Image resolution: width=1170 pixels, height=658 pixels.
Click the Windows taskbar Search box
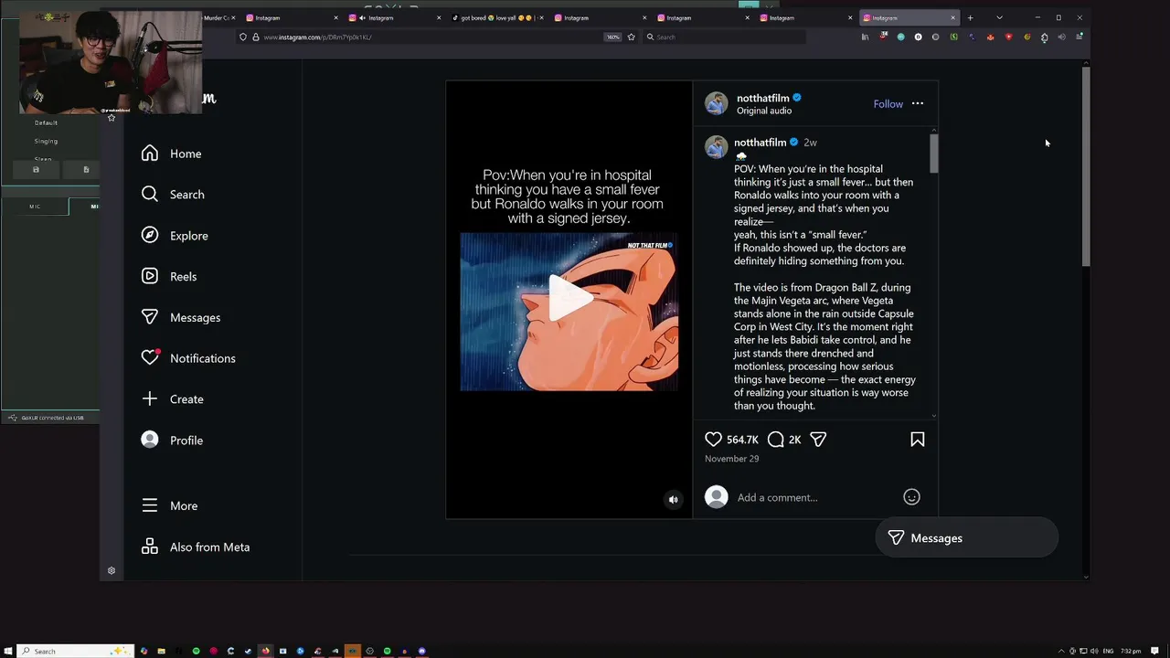[x=77, y=651]
